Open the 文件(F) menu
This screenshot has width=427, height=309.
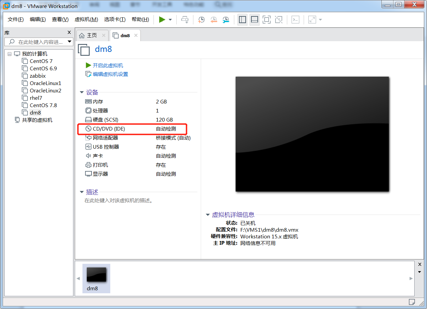tap(16, 19)
